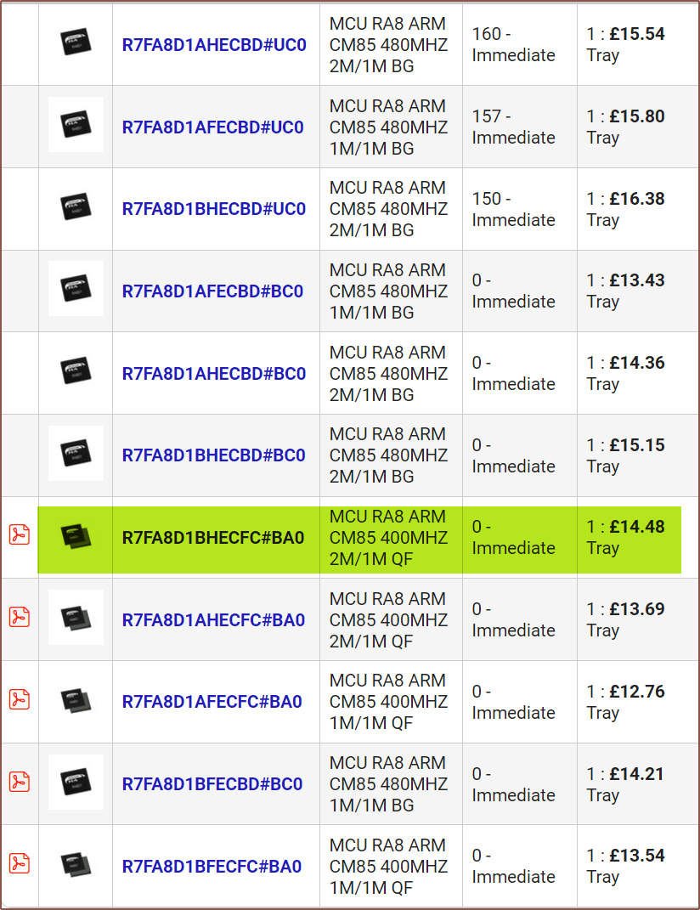Image resolution: width=700 pixels, height=910 pixels.
Task: Open PDF datasheet for R7FA8D1BFECBD#BC0
Action: coord(19,782)
